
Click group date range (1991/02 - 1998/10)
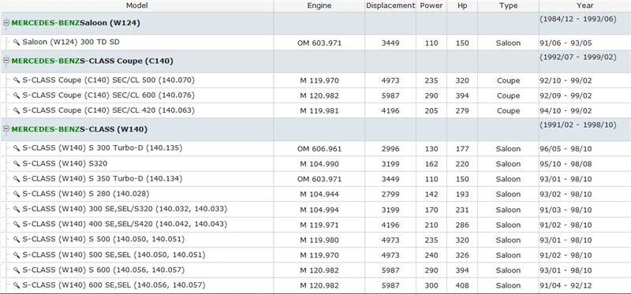[578, 125]
